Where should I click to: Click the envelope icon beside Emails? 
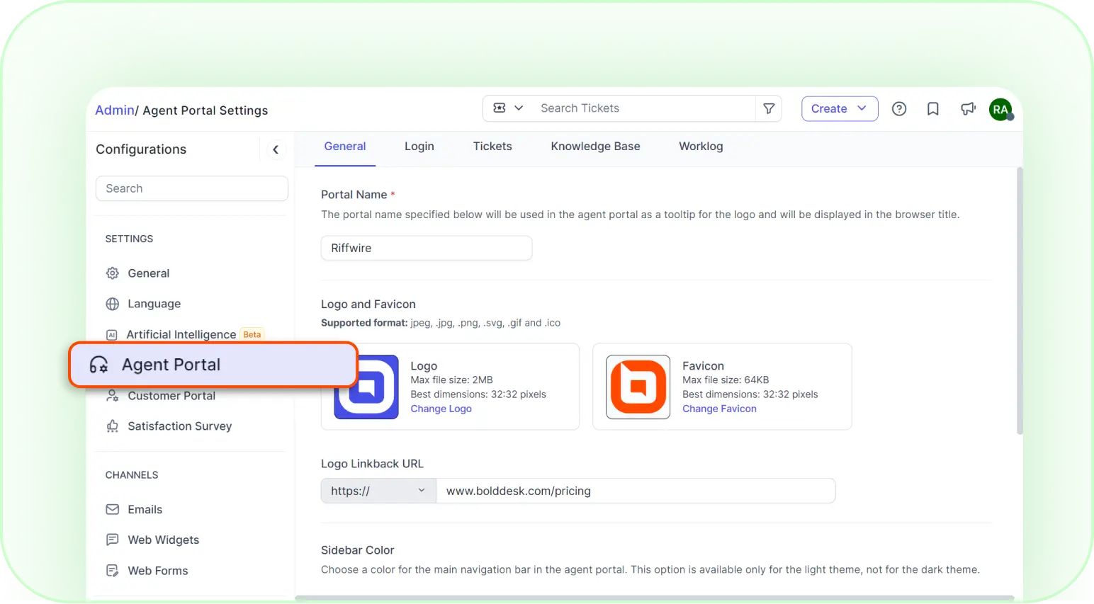click(112, 510)
